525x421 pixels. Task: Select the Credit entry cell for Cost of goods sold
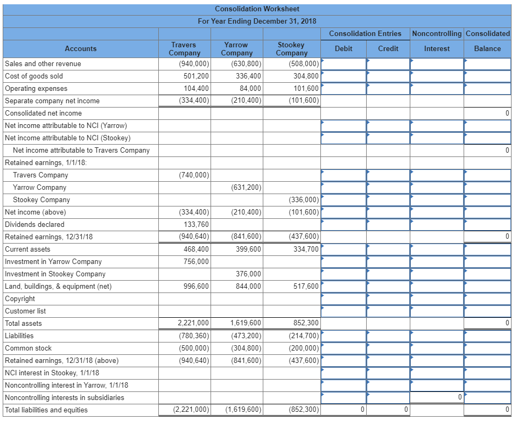point(388,76)
